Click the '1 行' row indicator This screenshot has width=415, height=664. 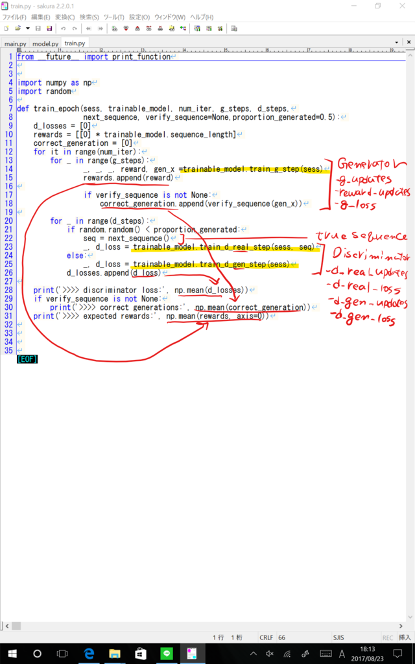[x=218, y=637]
